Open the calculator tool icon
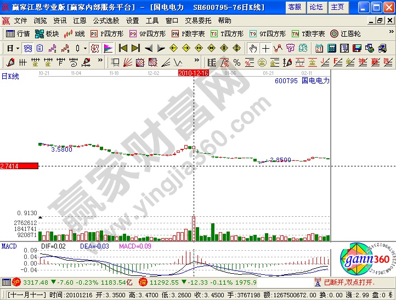 (331, 48)
